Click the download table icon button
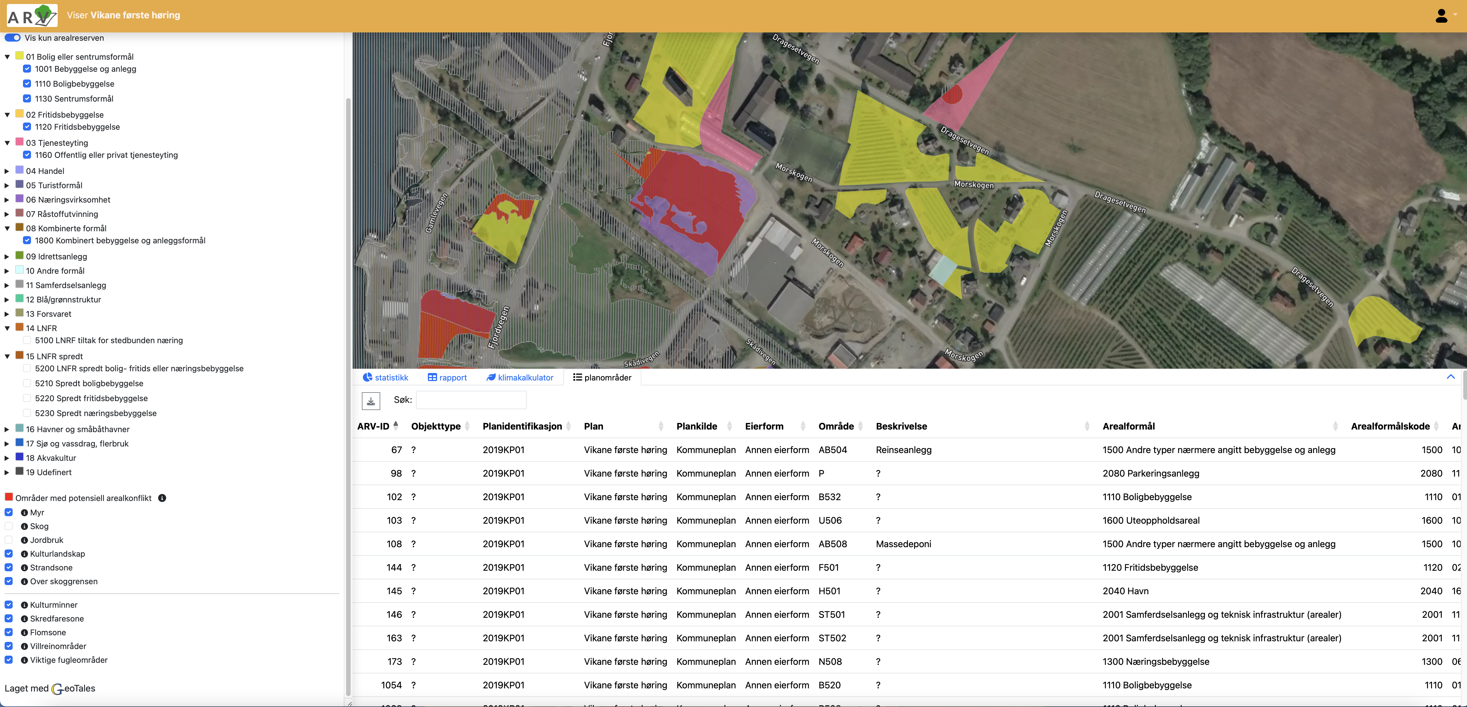This screenshot has width=1467, height=707. coord(371,401)
